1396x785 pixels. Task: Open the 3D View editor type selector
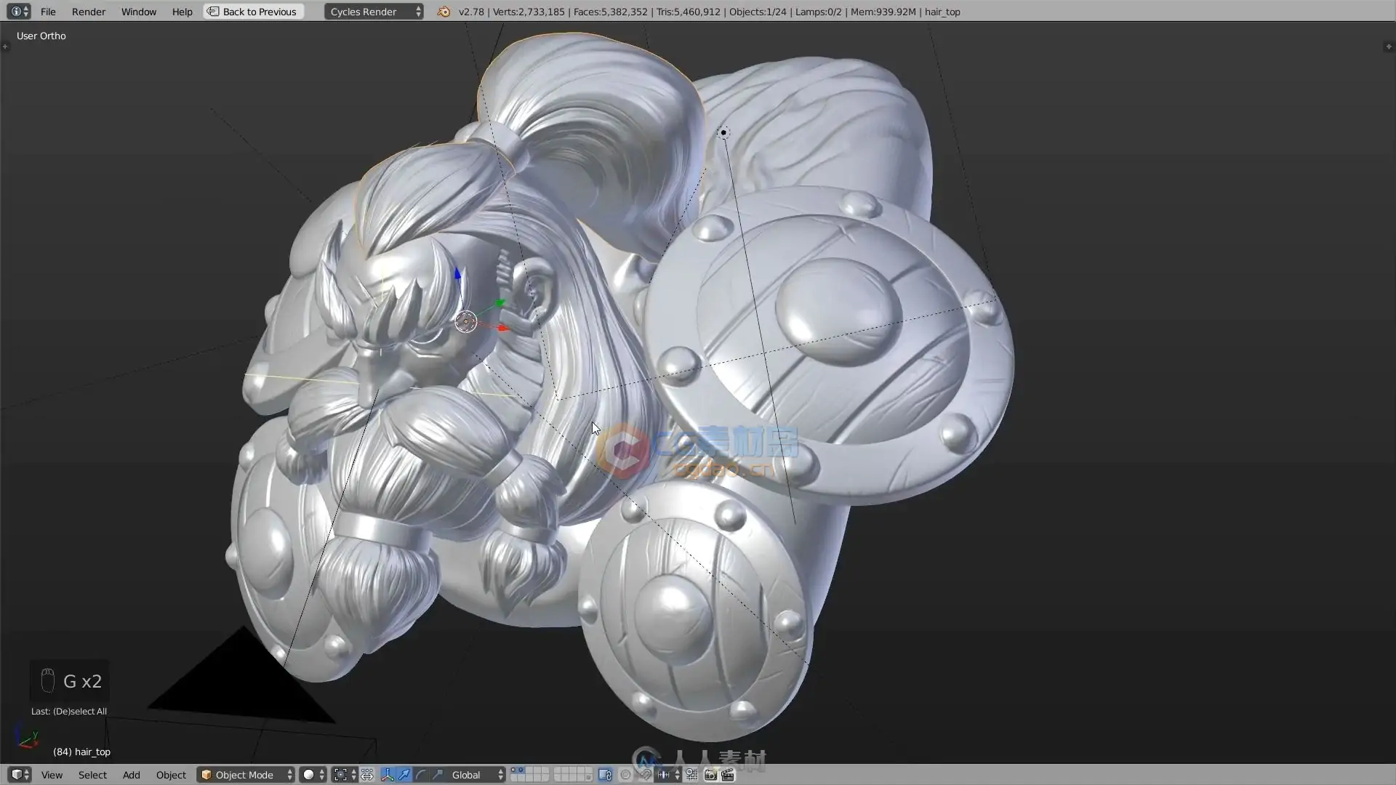point(20,775)
